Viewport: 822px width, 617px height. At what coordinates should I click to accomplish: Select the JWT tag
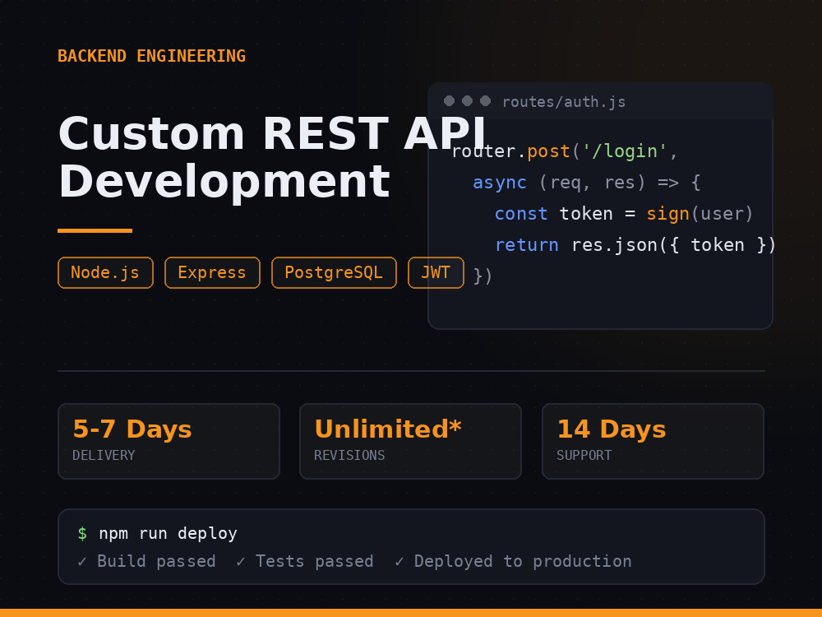click(436, 273)
